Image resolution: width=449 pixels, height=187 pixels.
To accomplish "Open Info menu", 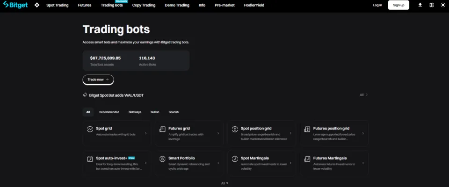I will point(202,5).
